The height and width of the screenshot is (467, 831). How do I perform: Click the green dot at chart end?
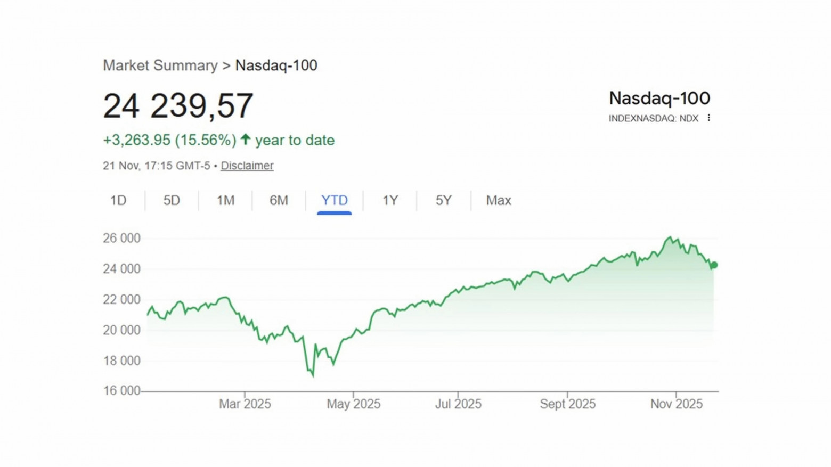pyautogui.click(x=714, y=265)
